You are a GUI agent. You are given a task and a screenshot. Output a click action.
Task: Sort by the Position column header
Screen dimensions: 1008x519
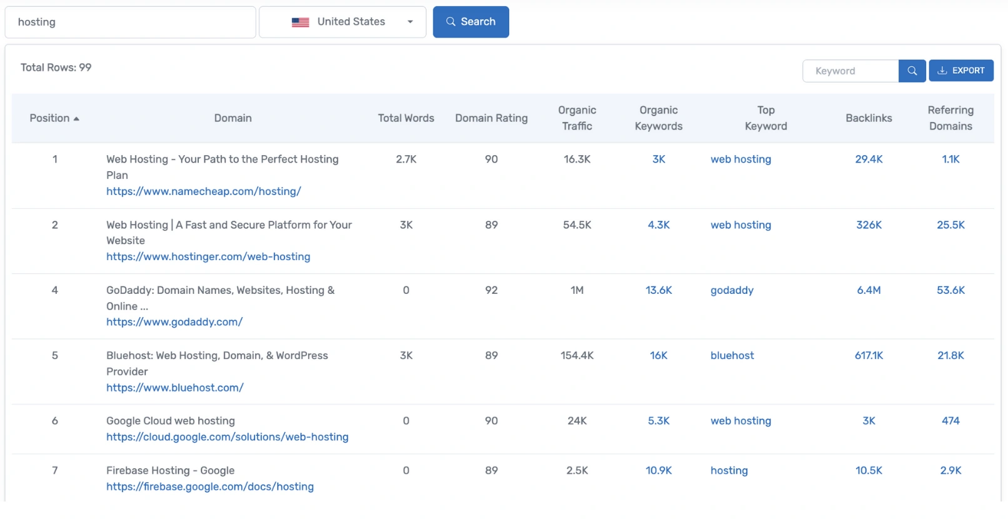click(x=54, y=118)
